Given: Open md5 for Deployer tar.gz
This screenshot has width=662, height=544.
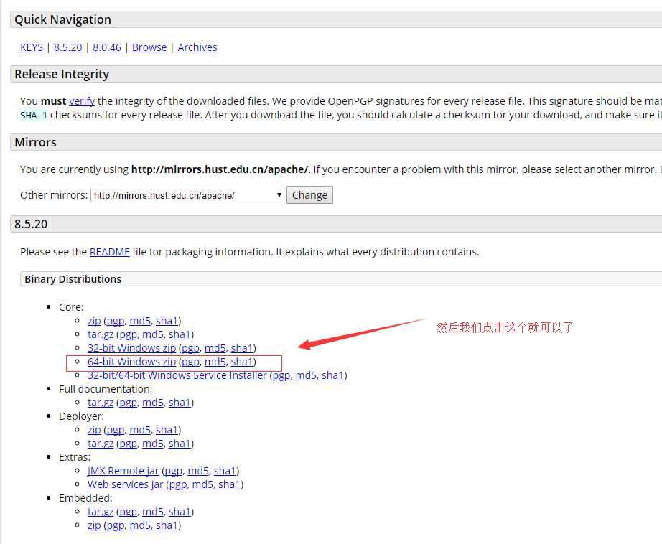Looking at the screenshot, I should [x=153, y=444].
